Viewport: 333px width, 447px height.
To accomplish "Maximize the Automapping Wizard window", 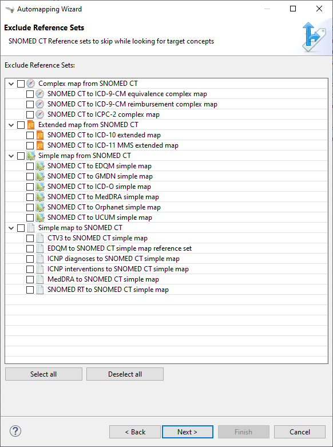I will point(293,9).
